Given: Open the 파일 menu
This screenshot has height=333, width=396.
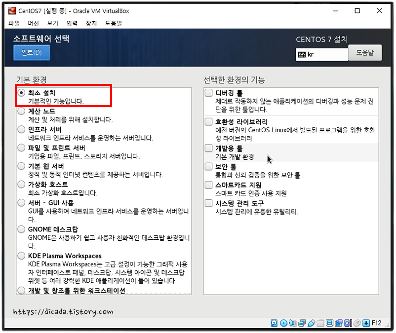Looking at the screenshot, I should pos(14,23).
